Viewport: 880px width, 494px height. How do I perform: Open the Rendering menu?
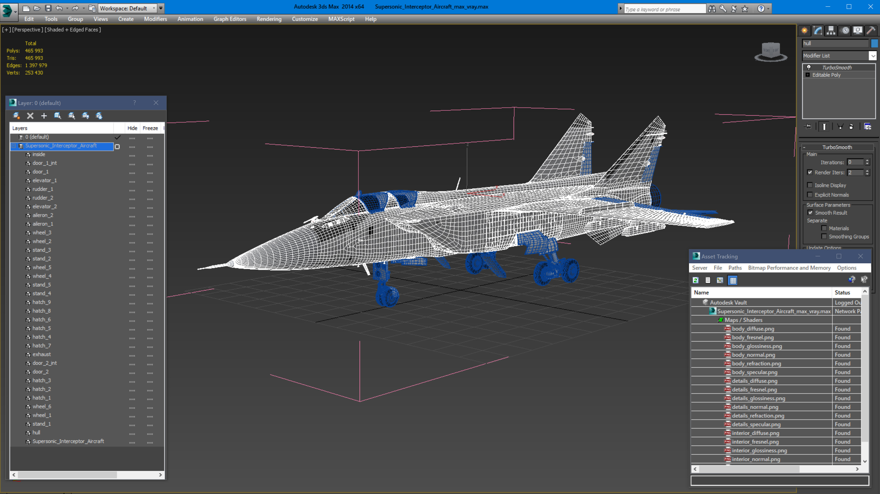coord(269,19)
